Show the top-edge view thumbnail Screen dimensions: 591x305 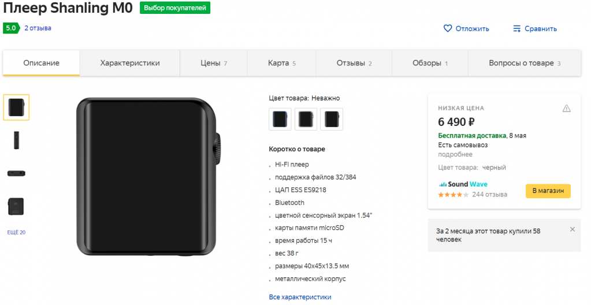[16, 173]
